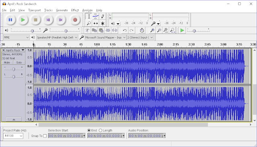Image resolution: width=257 pixels, height=147 pixels.
Task: Open the MME audio host dropdown
Action: [x=16, y=37]
